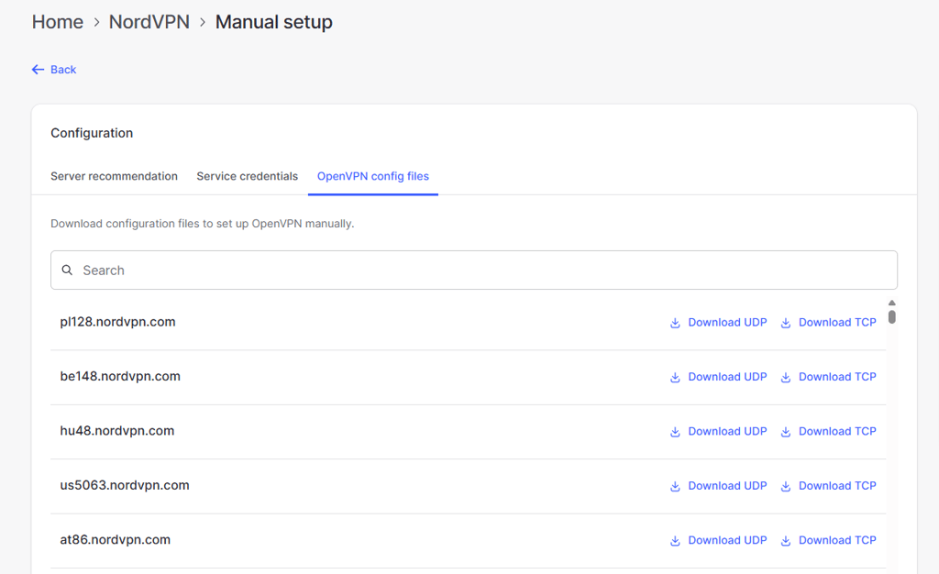Download TCP config for be148.nordvpn.com

(x=837, y=377)
